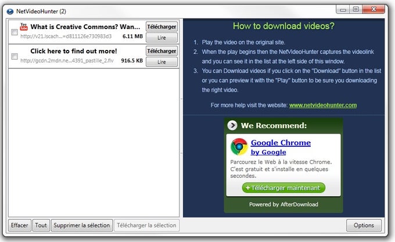The image size is (395, 242).
Task: Click Télécharger la sélection button
Action: 146,225
